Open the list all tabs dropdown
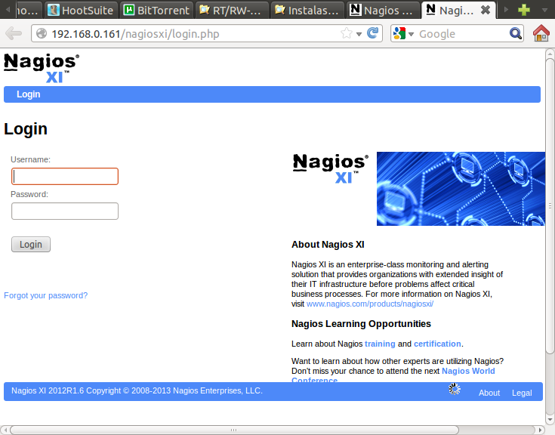555x435 pixels. [x=544, y=10]
